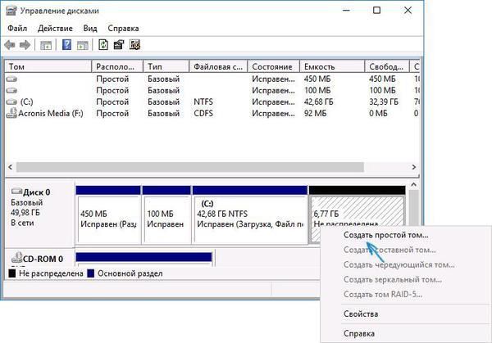The width and height of the screenshot is (492, 343).
Task: Click the Refresh toolbar icon
Action: click(103, 45)
